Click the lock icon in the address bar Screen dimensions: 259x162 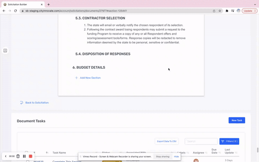22,11
